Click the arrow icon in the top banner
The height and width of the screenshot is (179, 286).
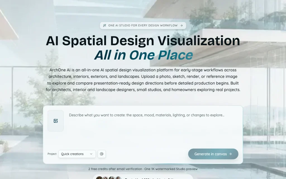point(182,25)
